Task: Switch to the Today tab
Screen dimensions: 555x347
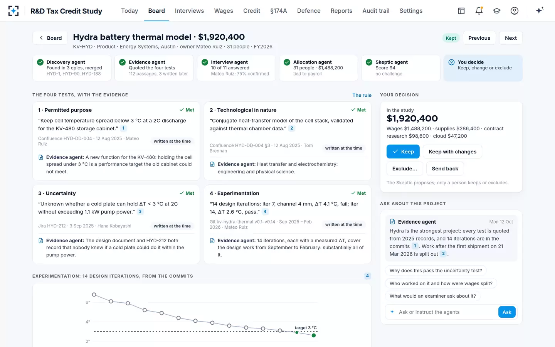Action: [x=129, y=11]
